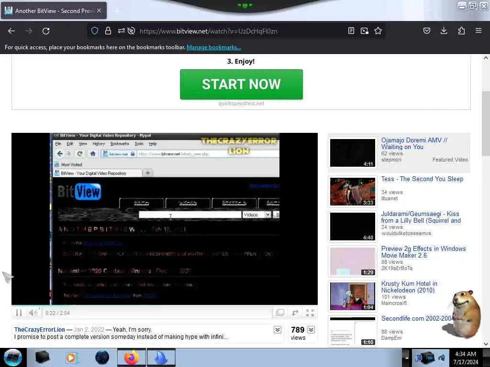Open Ojamajo Doremi AMV video link

(414, 143)
